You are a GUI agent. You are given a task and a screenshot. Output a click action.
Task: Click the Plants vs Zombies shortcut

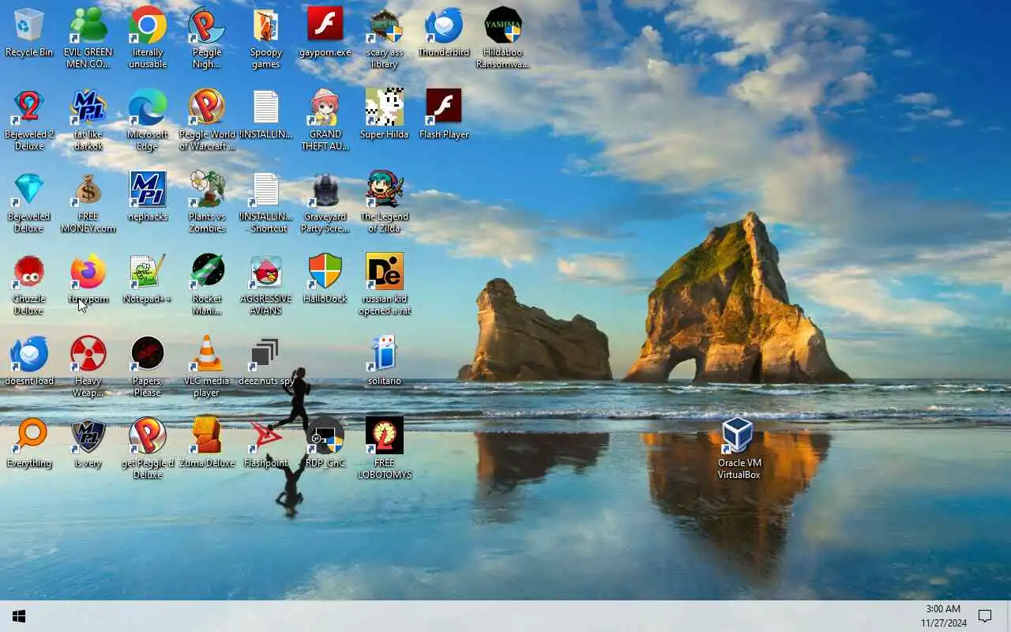click(207, 190)
